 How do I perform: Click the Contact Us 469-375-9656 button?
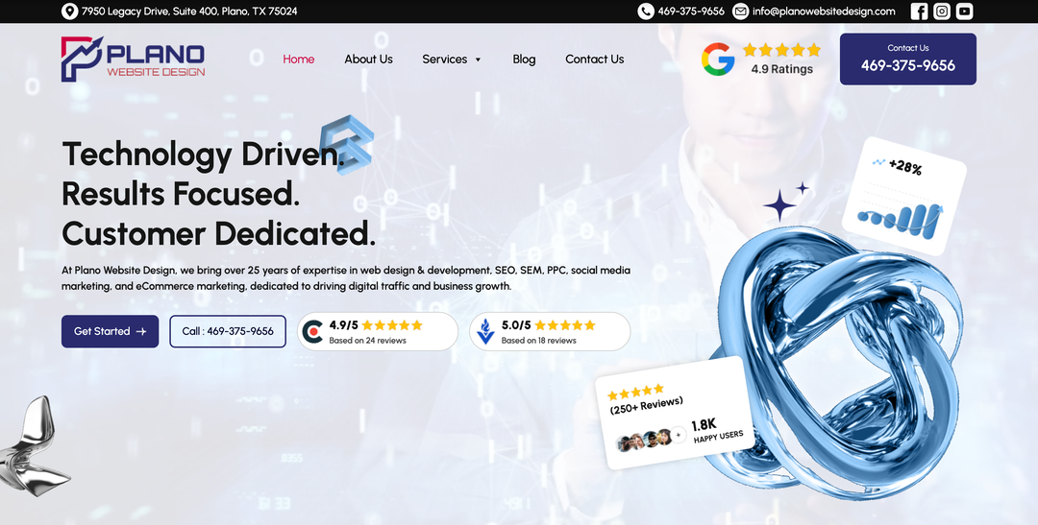click(907, 59)
